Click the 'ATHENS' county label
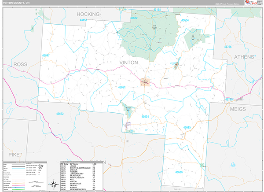 point(244,57)
